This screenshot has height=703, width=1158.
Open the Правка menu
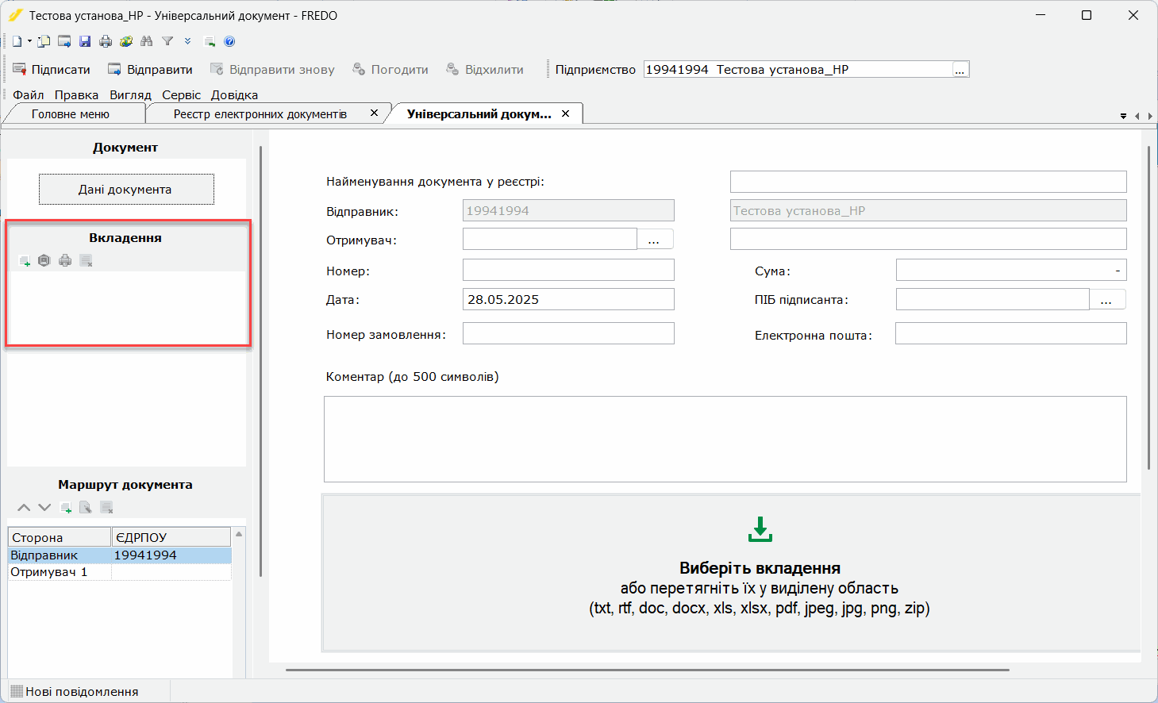coord(76,95)
